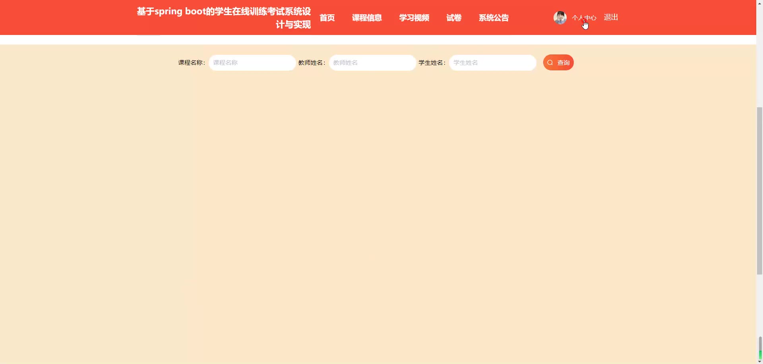Open the 首页 menu item
Screen dimensions: 763x364
327,18
